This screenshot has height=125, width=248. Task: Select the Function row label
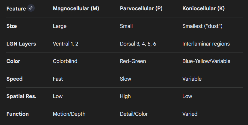point(18,114)
